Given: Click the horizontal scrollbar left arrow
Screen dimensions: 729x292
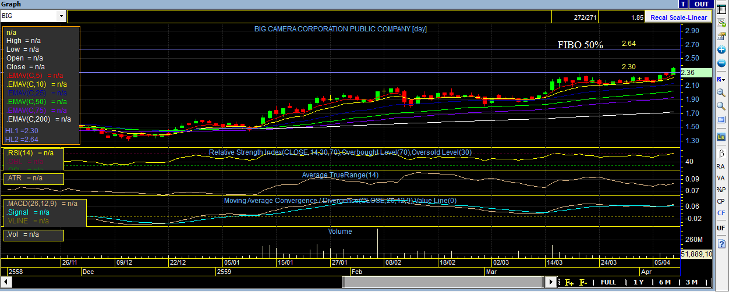Looking at the screenshot, I should tap(5, 282).
